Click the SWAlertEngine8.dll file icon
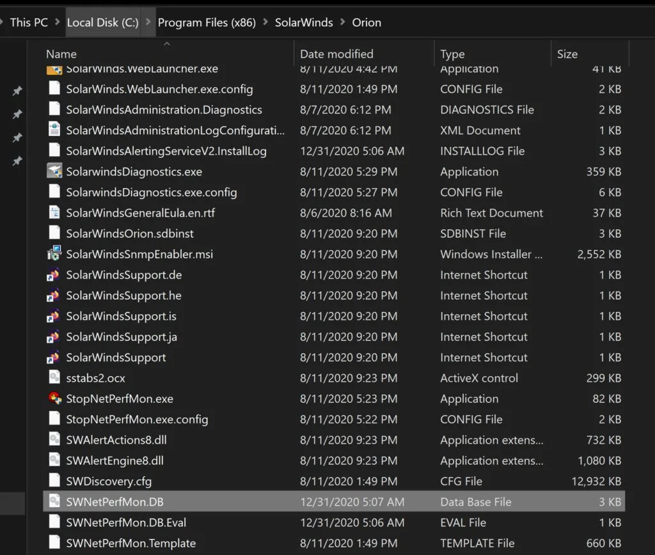 54,460
